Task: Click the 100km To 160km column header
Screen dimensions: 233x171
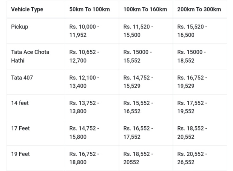Action: pyautogui.click(x=145, y=9)
